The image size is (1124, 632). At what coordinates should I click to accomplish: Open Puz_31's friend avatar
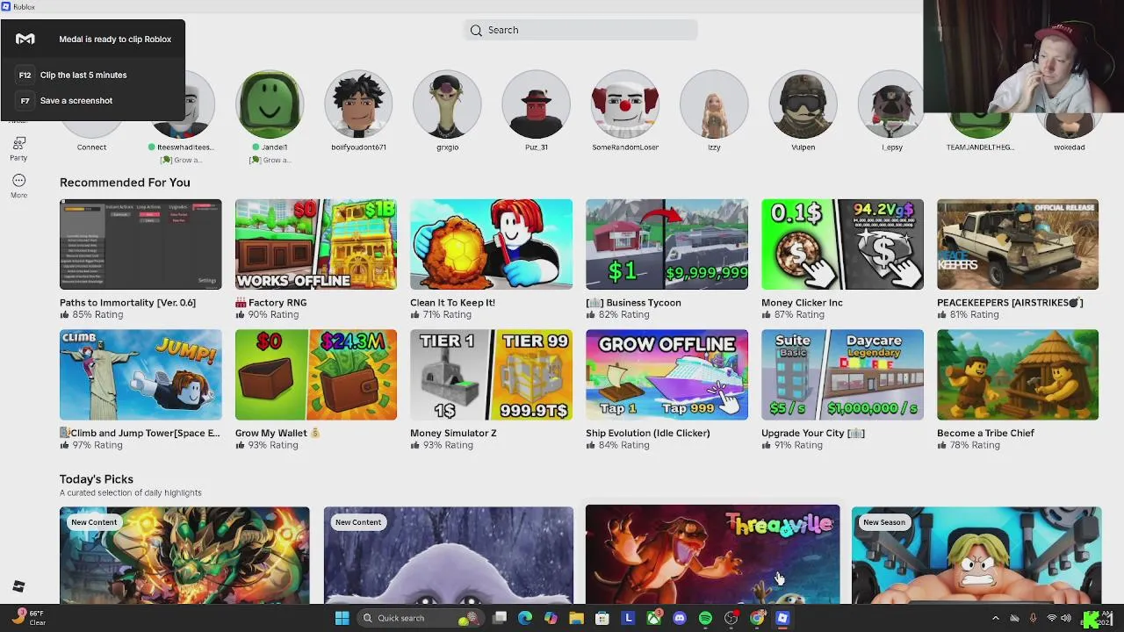[x=536, y=104]
